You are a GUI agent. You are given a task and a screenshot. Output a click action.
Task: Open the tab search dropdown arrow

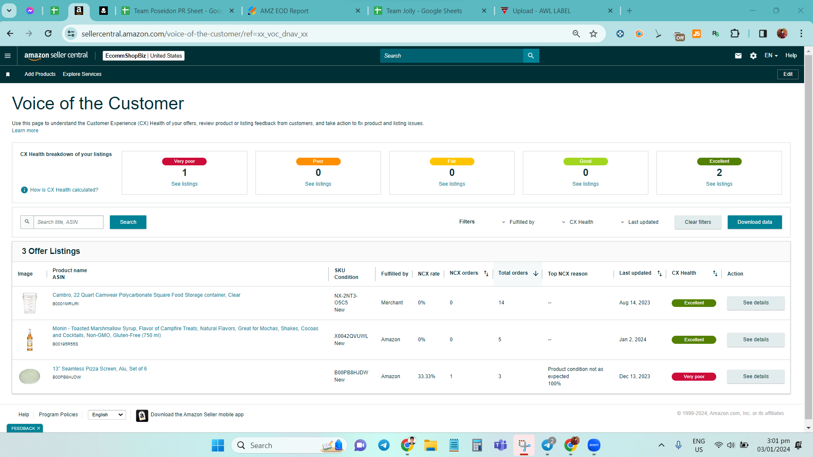click(9, 11)
